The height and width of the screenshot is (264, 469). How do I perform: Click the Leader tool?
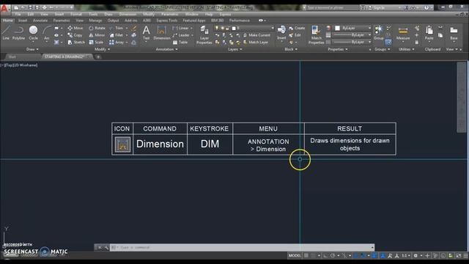[181, 35]
